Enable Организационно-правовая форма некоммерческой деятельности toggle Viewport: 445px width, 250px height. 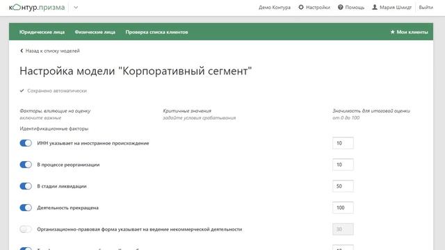(x=26, y=229)
